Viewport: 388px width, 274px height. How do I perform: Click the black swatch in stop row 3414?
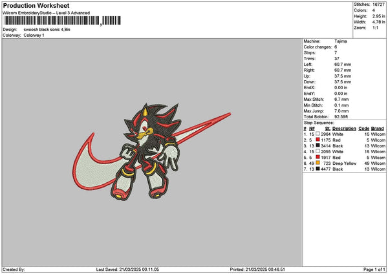point(318,145)
